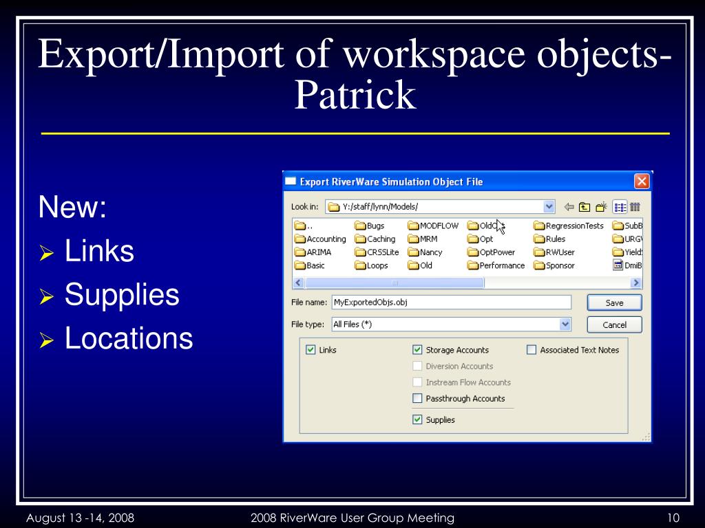The width and height of the screenshot is (705, 528).
Task: Check the Passthrough Accounts checkbox
Action: tap(417, 398)
